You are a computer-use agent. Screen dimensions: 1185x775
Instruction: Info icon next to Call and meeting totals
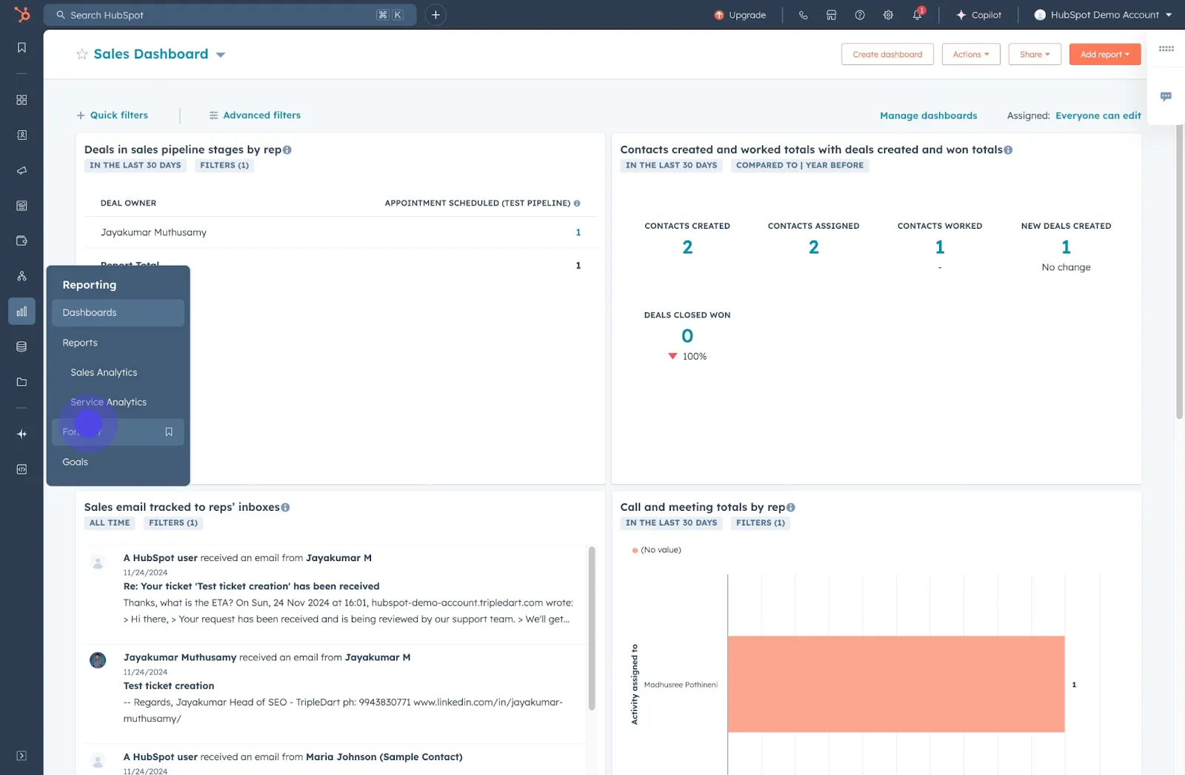pyautogui.click(x=790, y=508)
